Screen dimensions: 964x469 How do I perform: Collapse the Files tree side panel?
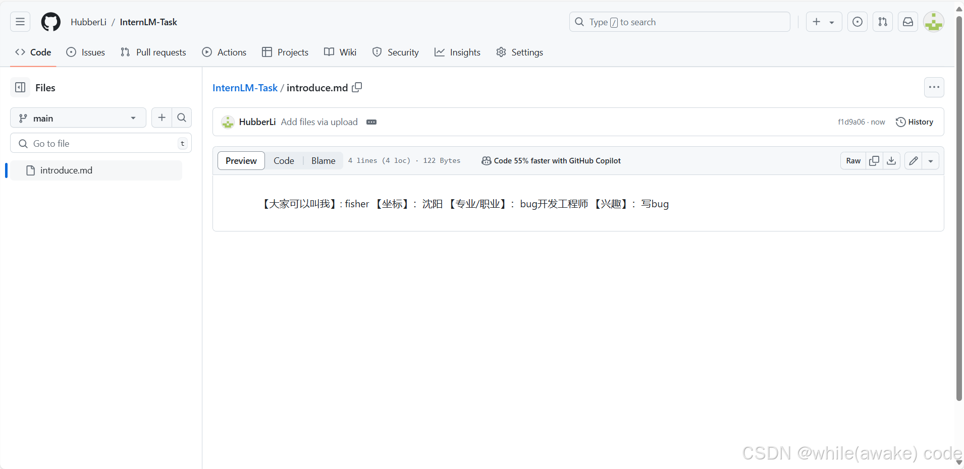(20, 87)
